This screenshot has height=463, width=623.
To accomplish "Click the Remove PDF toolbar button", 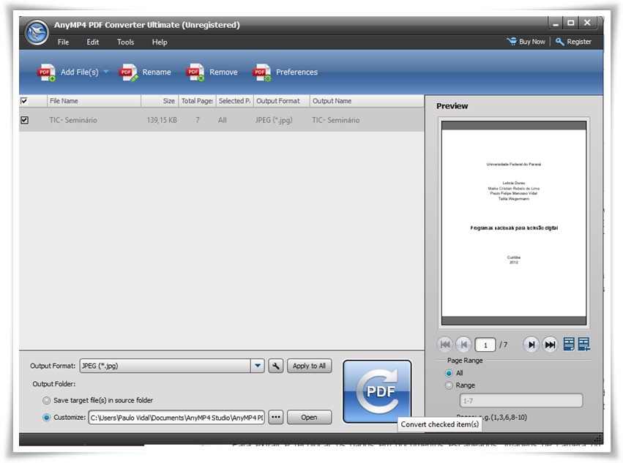I will point(212,72).
